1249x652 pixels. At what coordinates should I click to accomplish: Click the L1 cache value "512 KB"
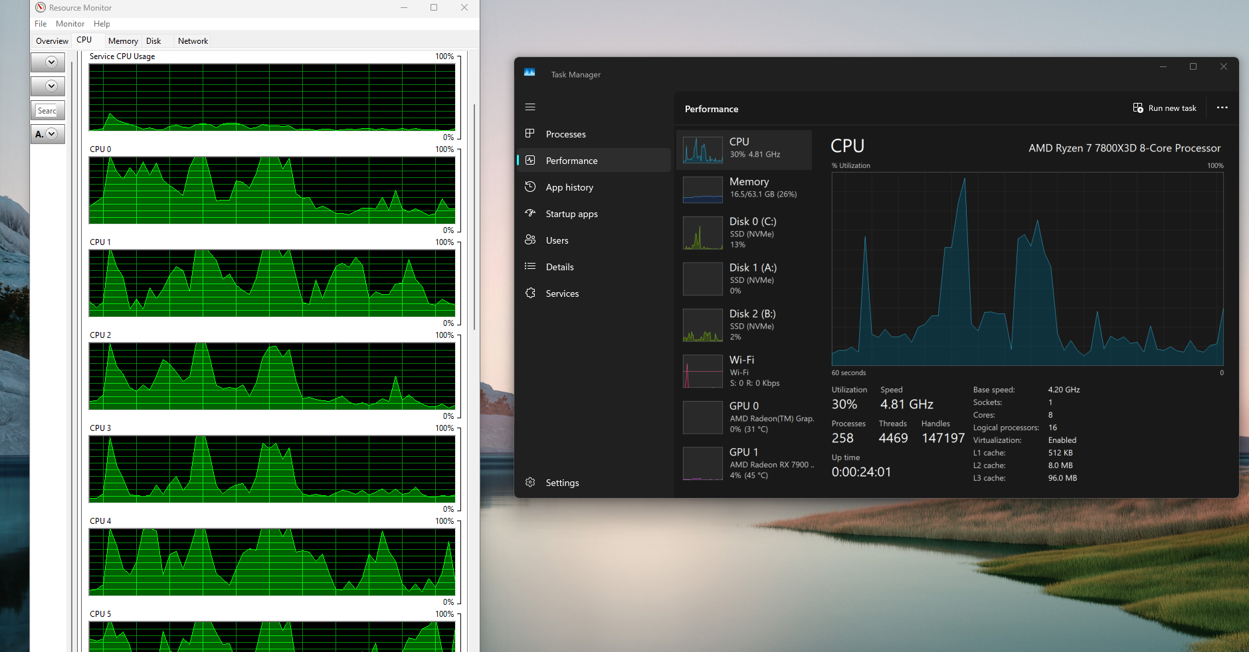(x=1060, y=453)
